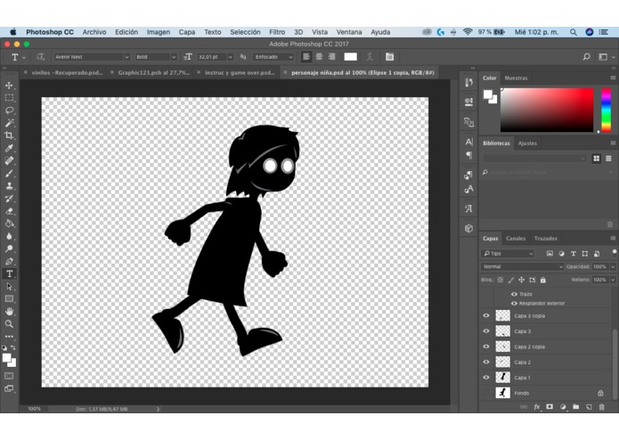
Task: Open the Capa menu
Action: pos(187,32)
